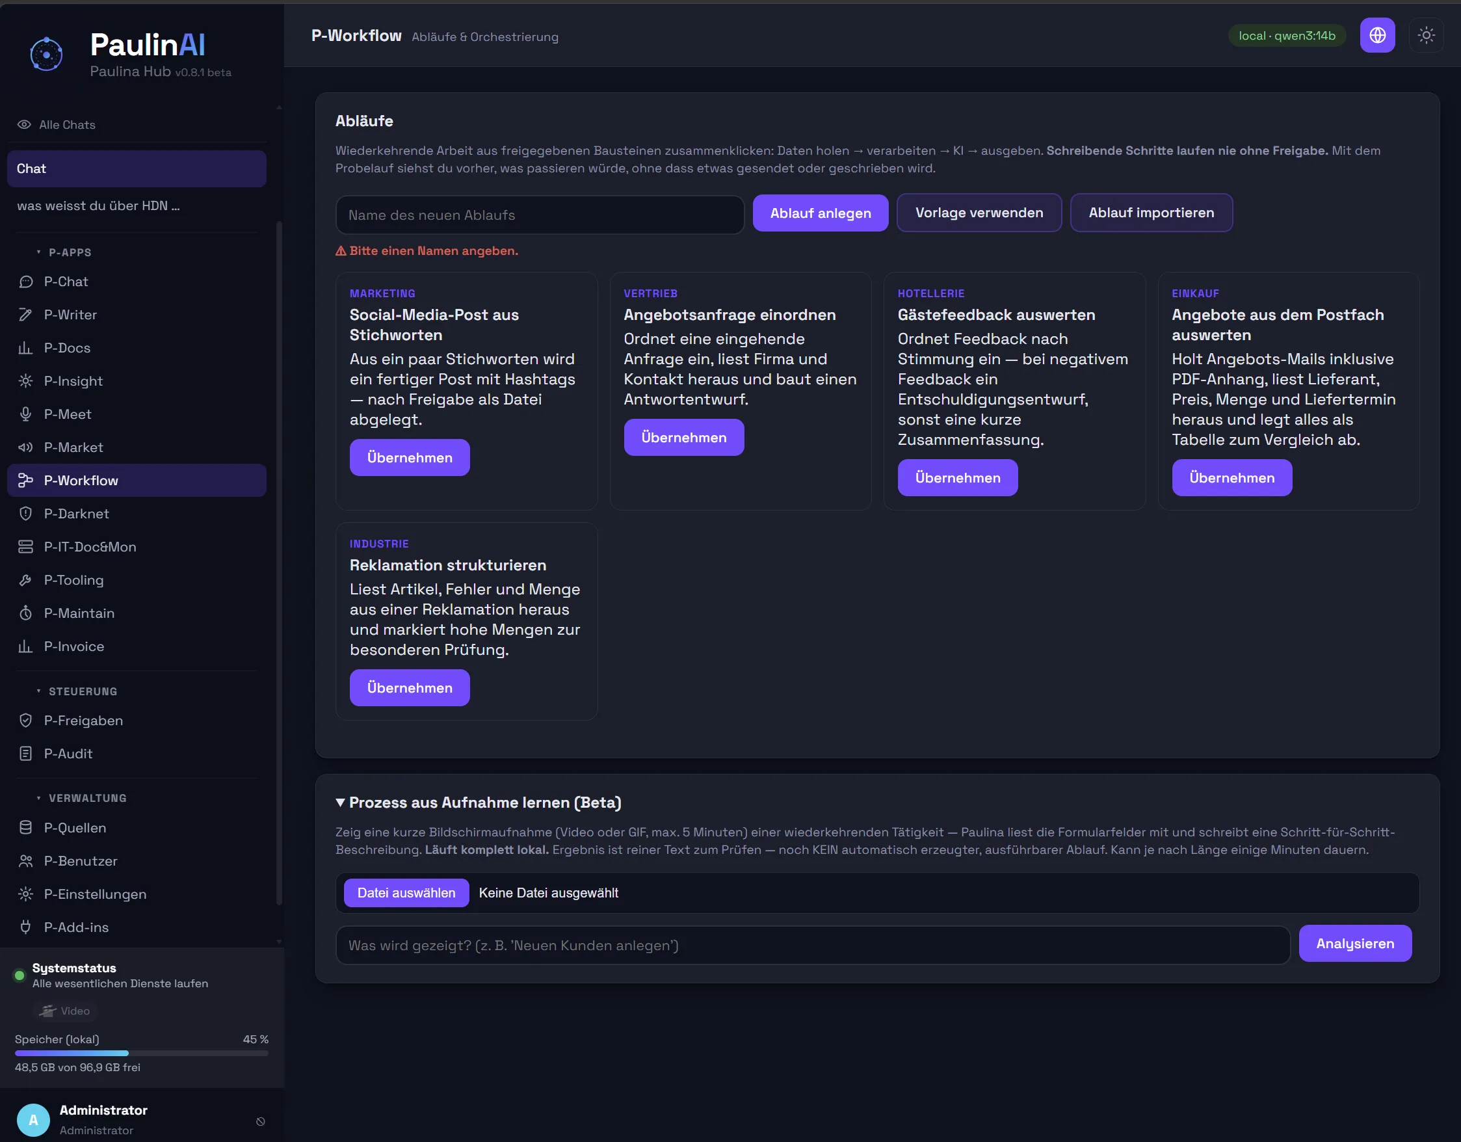Click the Speicher (lokal) progress bar
This screenshot has height=1142, width=1461.
pyautogui.click(x=141, y=1053)
